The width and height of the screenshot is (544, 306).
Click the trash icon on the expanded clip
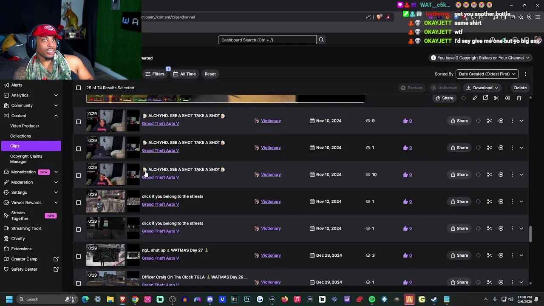tap(519, 98)
